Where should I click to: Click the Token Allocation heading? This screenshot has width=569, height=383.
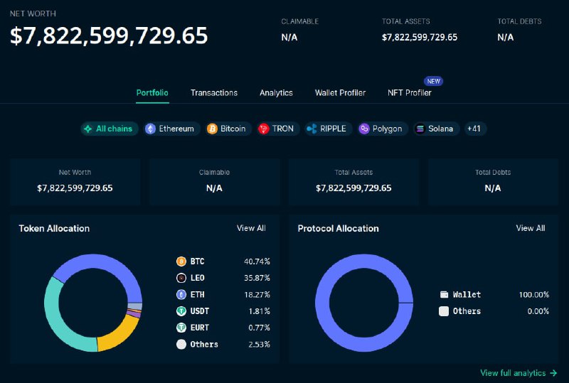(x=54, y=229)
